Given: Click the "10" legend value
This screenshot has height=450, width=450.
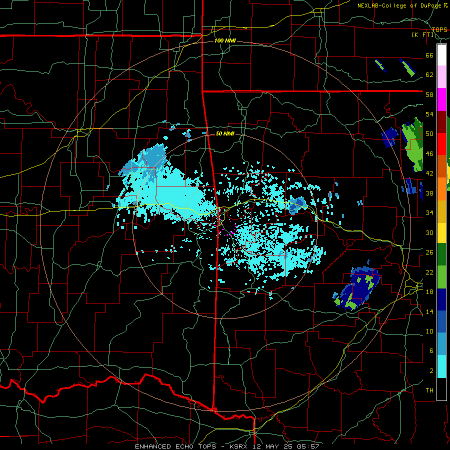Looking at the screenshot, I should pos(429,331).
